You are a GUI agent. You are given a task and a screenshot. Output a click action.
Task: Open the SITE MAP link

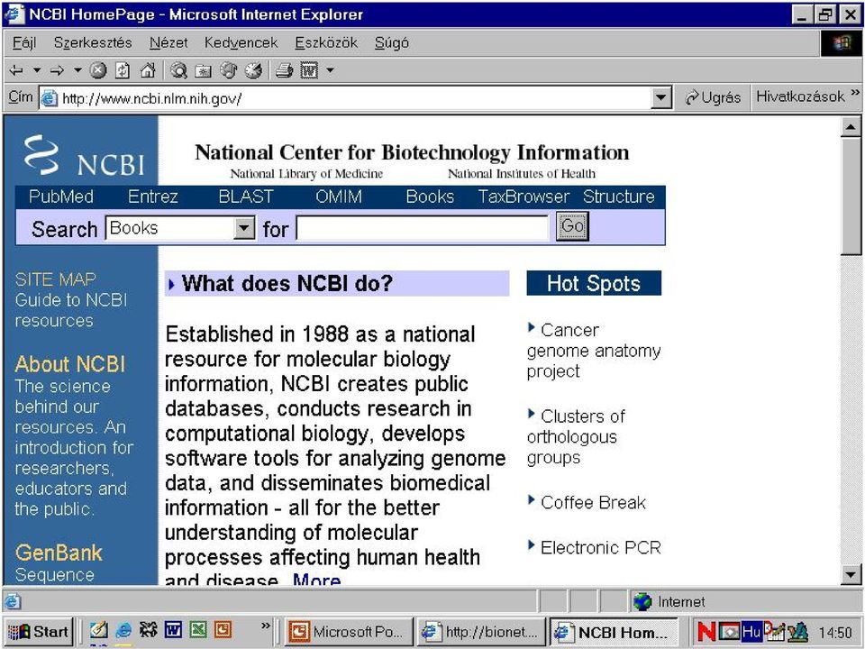click(x=55, y=279)
